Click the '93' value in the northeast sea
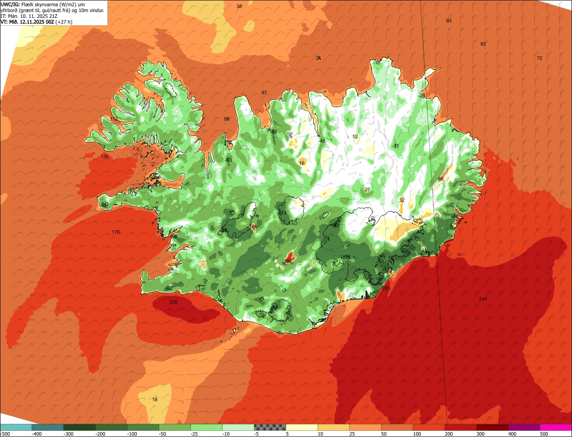The image size is (572, 437). click(449, 21)
